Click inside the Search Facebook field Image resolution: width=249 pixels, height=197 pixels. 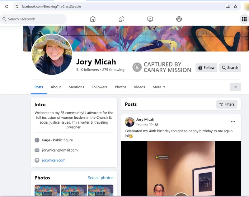33,19
